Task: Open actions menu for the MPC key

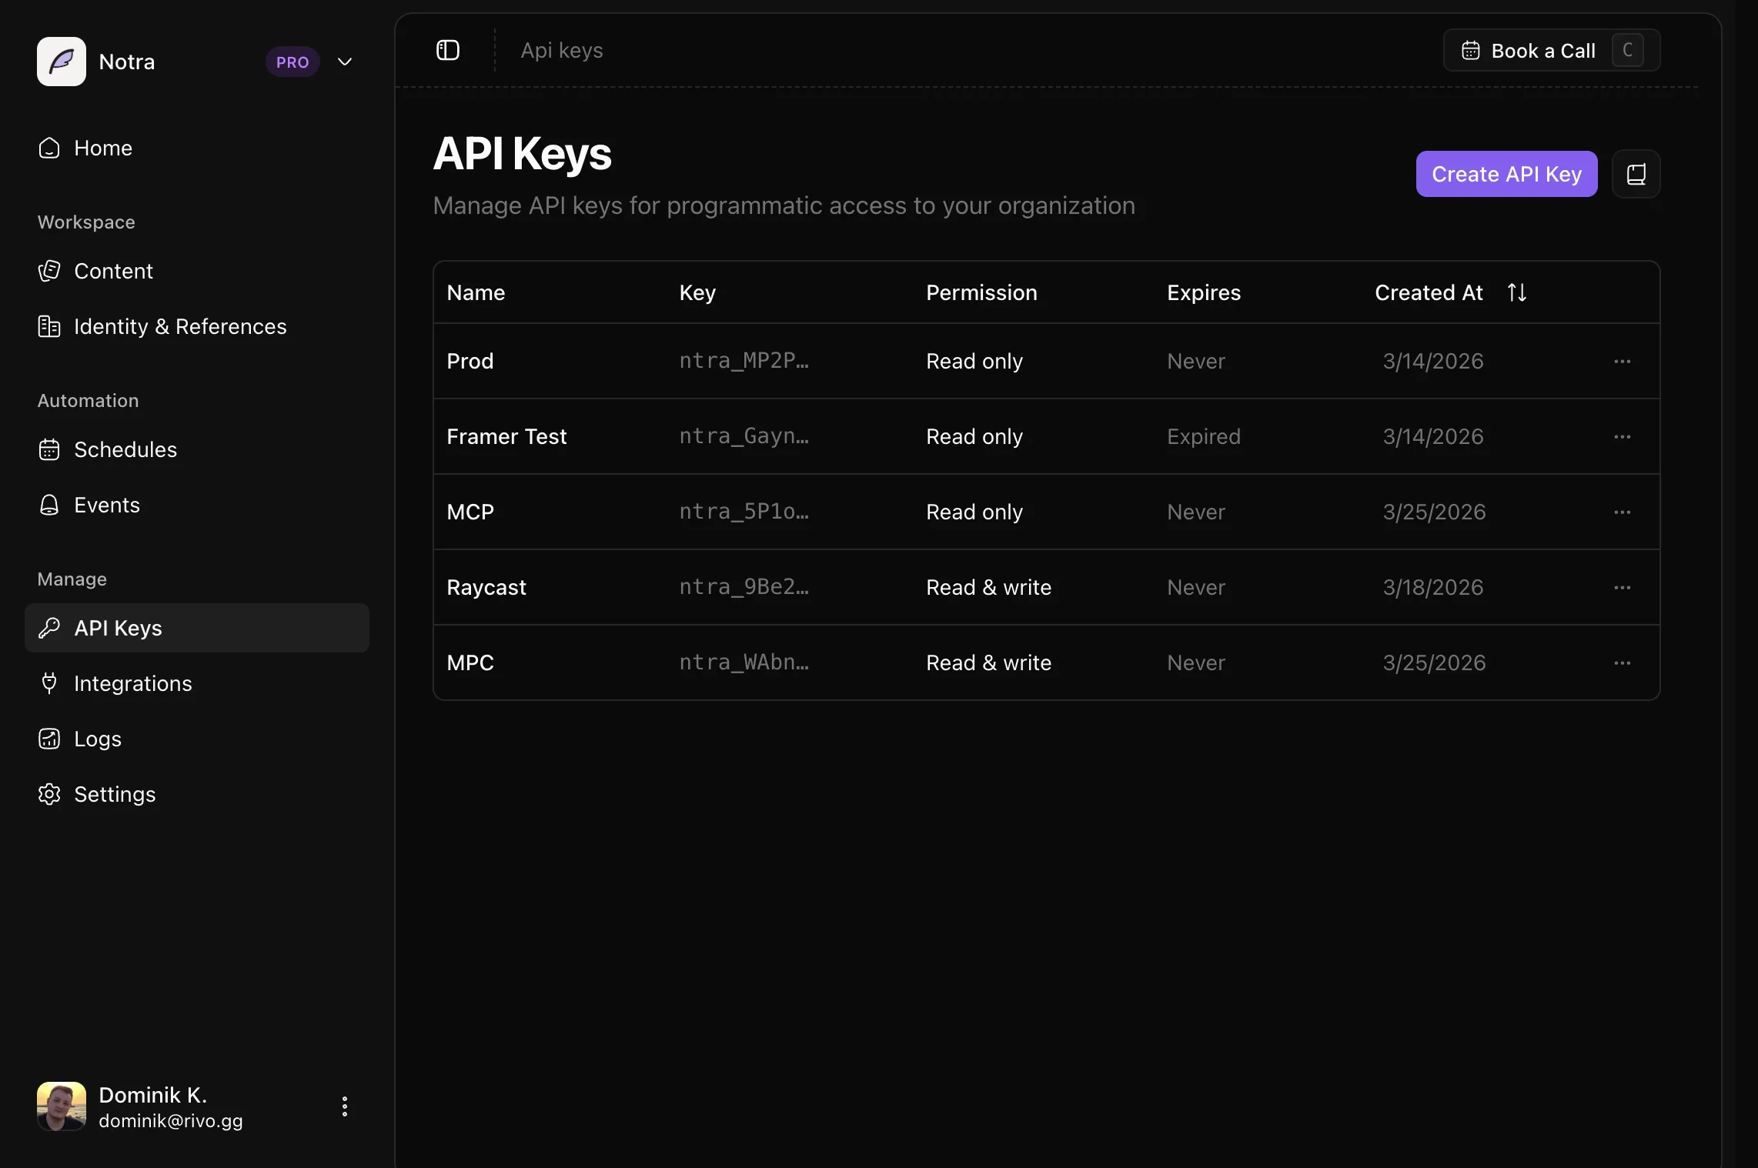Action: (1623, 663)
